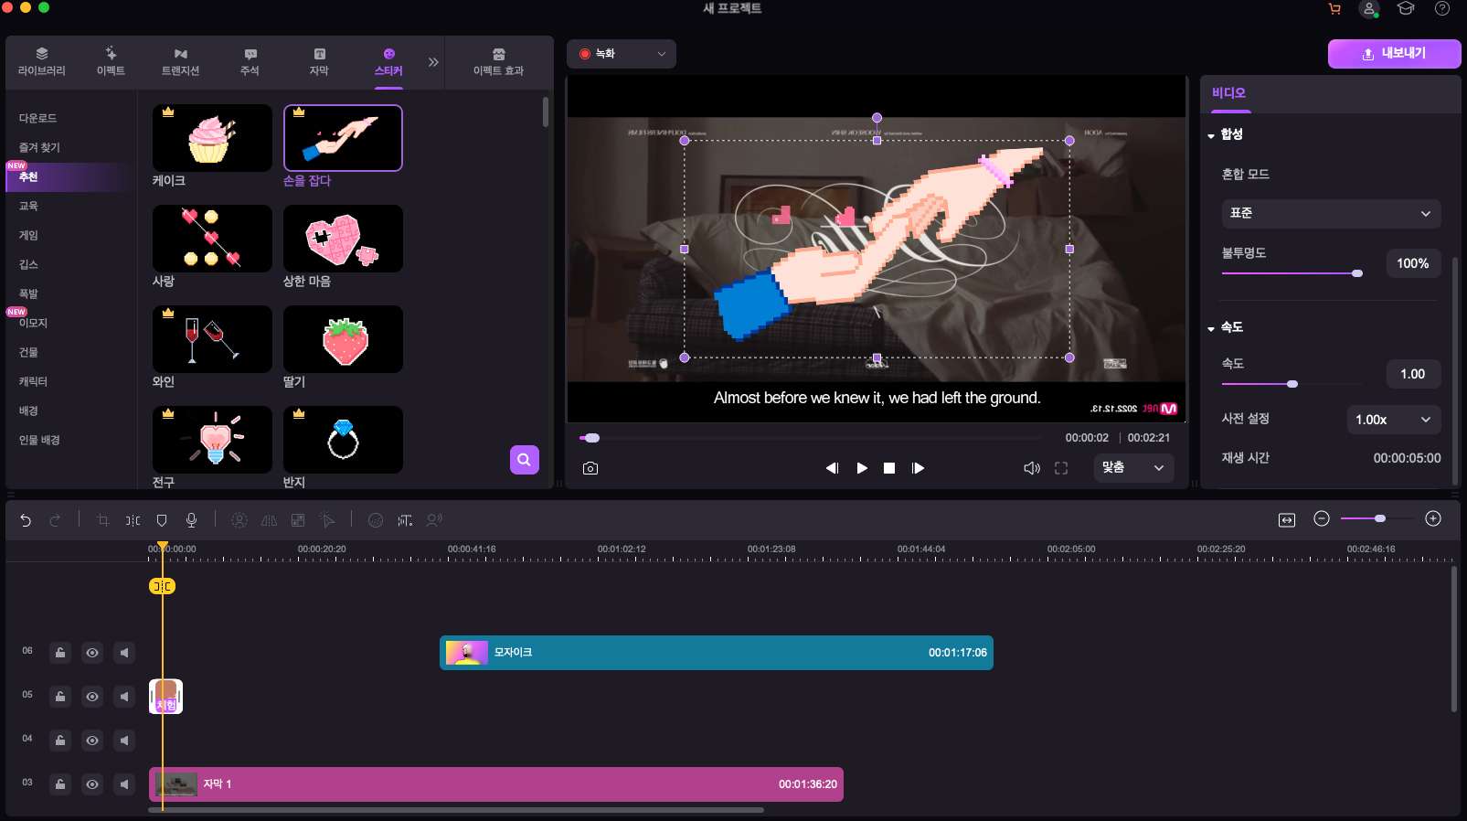The width and height of the screenshot is (1467, 821).
Task: Select the 캐릭터 category
Action: tap(33, 382)
